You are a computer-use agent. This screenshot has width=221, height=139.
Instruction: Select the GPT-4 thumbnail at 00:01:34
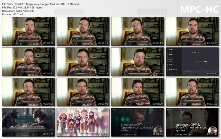(137, 122)
